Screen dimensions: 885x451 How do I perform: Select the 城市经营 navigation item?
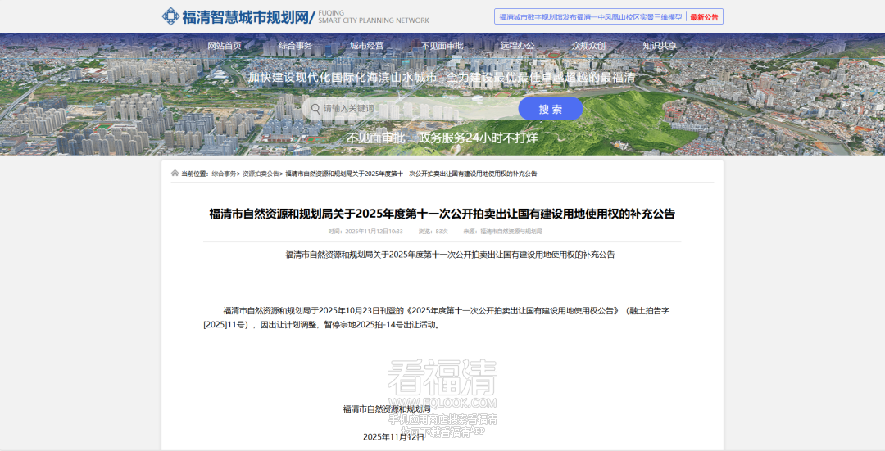tap(367, 46)
